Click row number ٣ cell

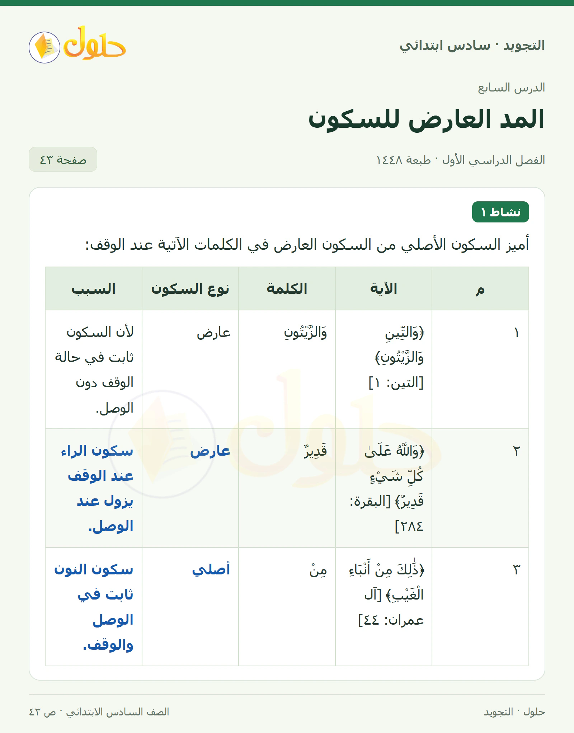tap(480, 607)
